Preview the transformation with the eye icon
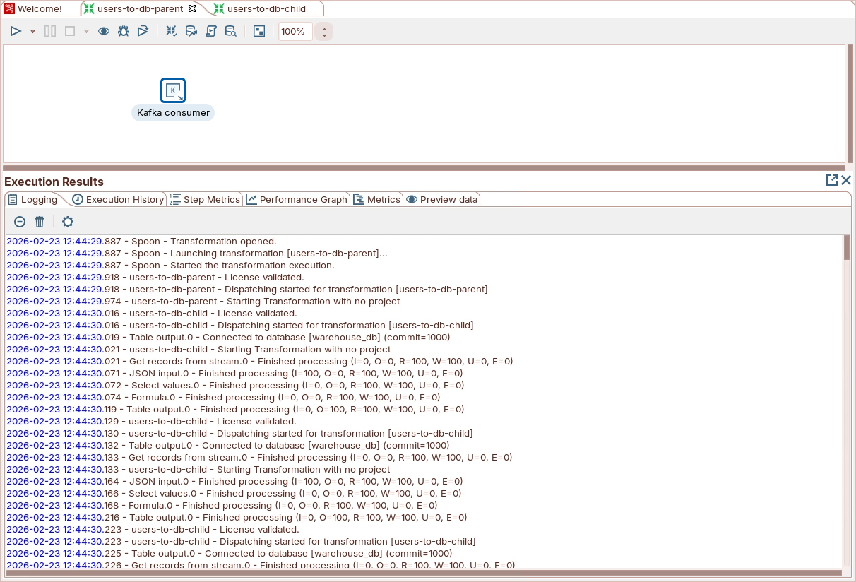856x582 pixels. click(104, 32)
